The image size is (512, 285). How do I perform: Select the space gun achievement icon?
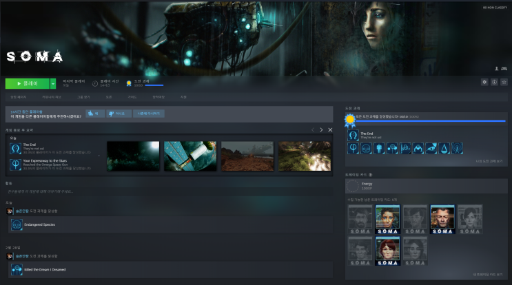tap(431, 149)
